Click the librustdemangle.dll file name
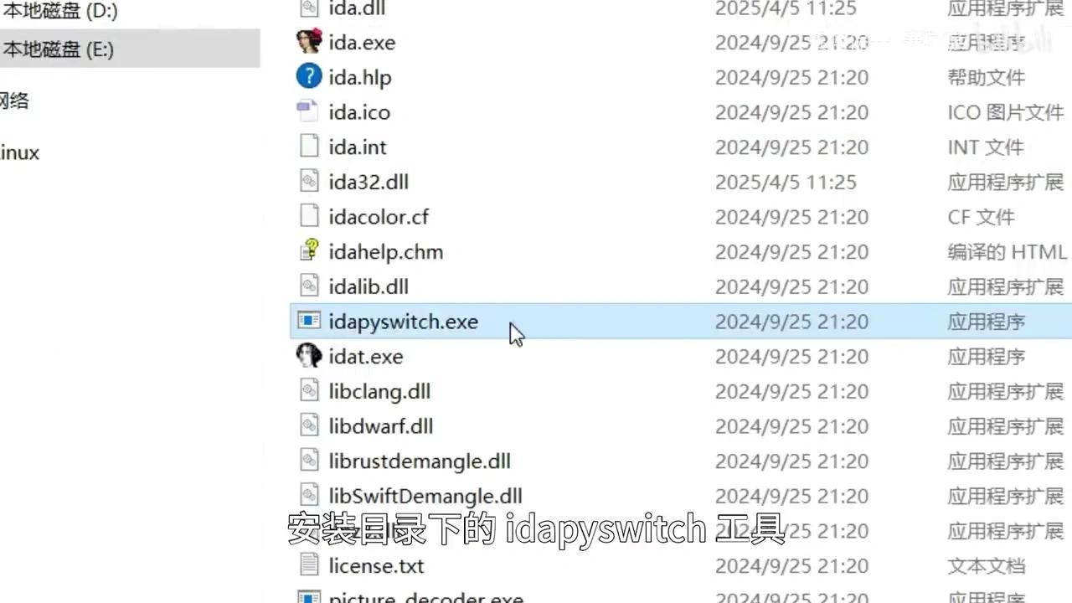This screenshot has width=1072, height=603. click(420, 461)
